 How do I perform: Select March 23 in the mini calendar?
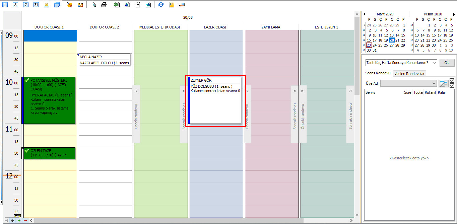point(369,45)
